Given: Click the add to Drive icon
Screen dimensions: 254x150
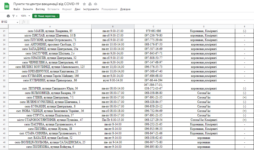Looking at the screenshot, I should pos(90,4).
